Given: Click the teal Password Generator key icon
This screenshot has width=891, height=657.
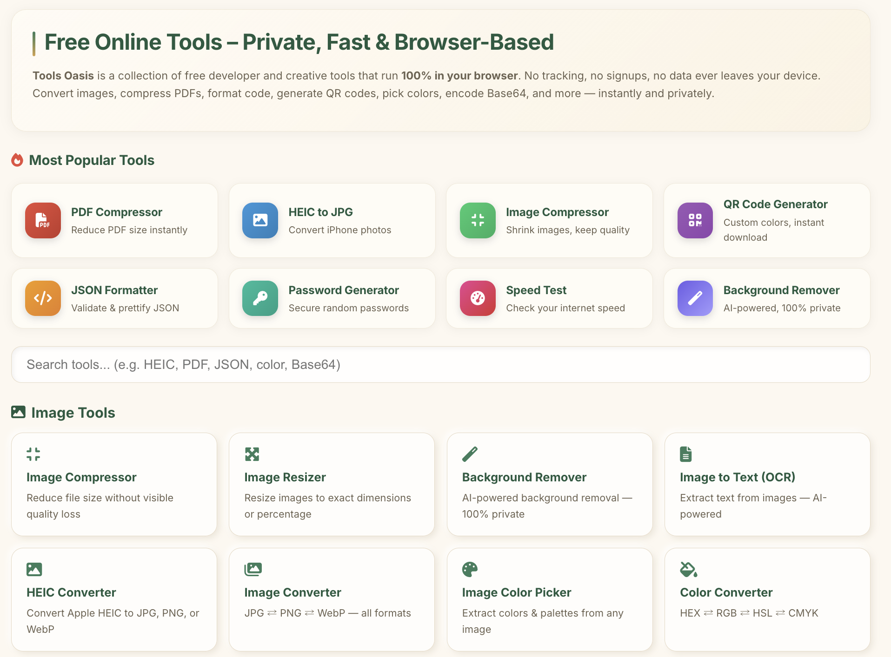Looking at the screenshot, I should pyautogui.click(x=260, y=298).
